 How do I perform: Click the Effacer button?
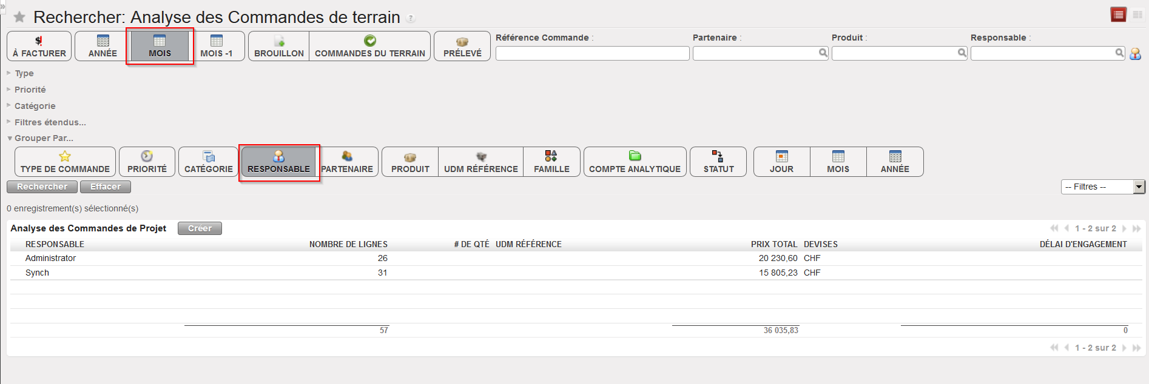coord(106,187)
